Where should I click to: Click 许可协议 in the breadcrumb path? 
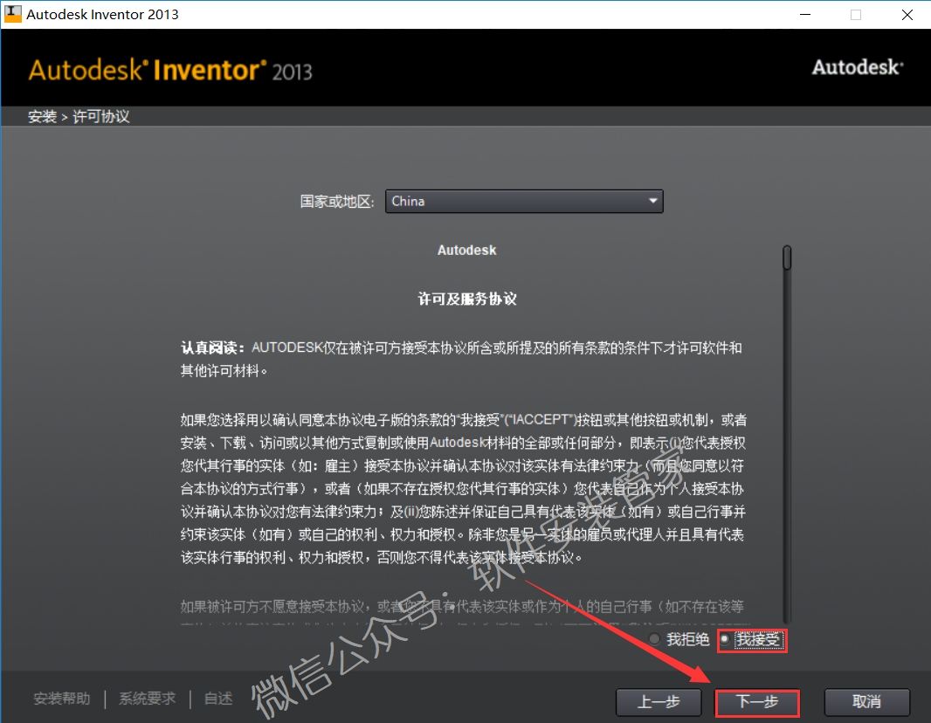101,117
